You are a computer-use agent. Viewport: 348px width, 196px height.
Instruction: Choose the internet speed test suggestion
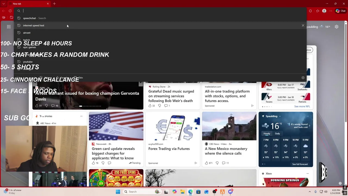[x=160, y=25]
